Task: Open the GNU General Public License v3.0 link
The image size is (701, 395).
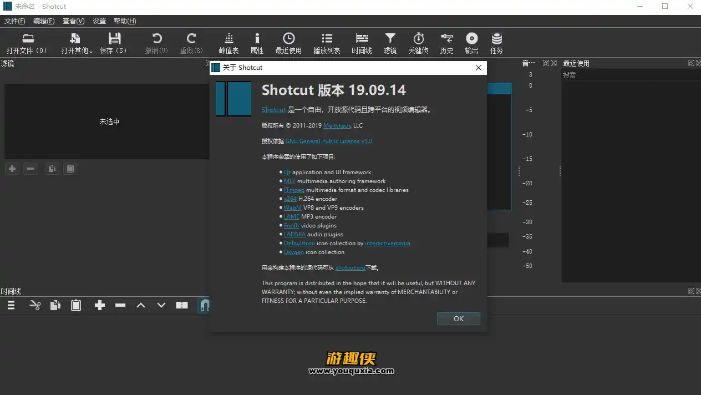Action: pyautogui.click(x=329, y=141)
